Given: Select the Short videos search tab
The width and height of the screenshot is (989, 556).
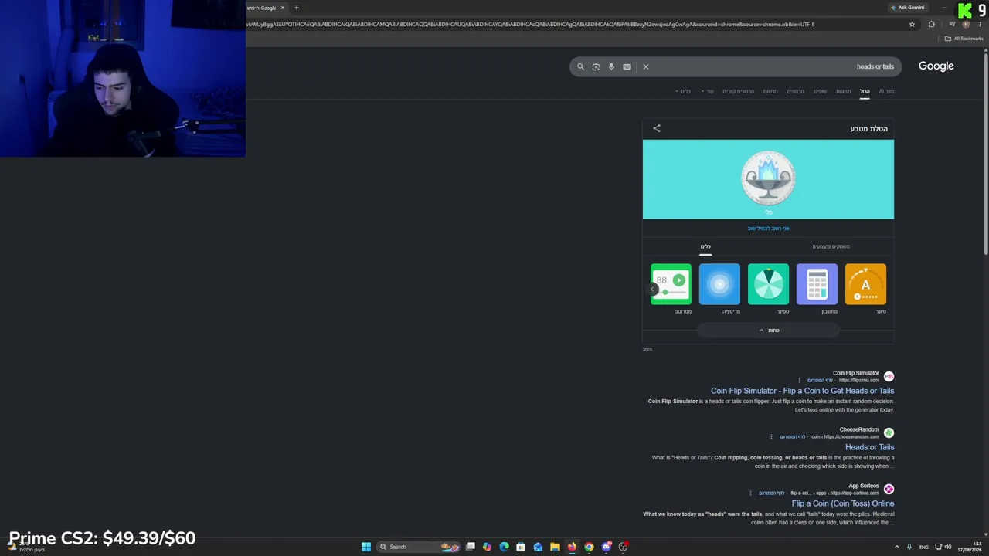Looking at the screenshot, I should pyautogui.click(x=738, y=91).
